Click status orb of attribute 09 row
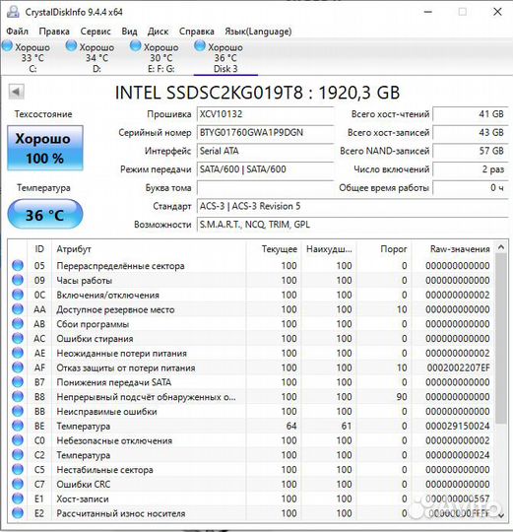Image resolution: width=513 pixels, height=532 pixels. pos(18,280)
